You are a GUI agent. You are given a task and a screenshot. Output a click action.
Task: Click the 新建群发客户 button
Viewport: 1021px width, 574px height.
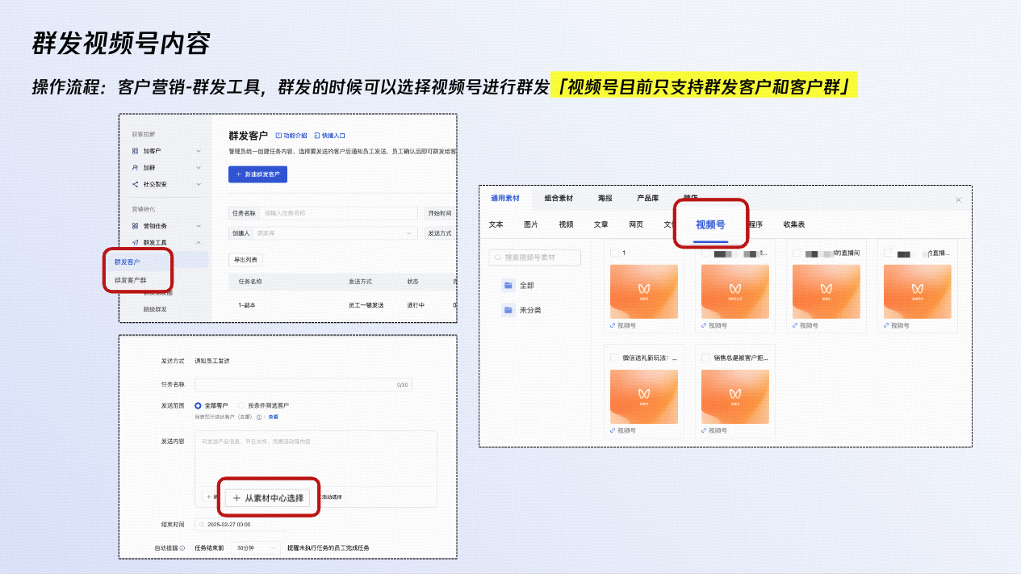258,174
